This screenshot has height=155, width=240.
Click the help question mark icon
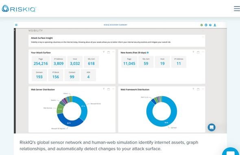point(210,25)
